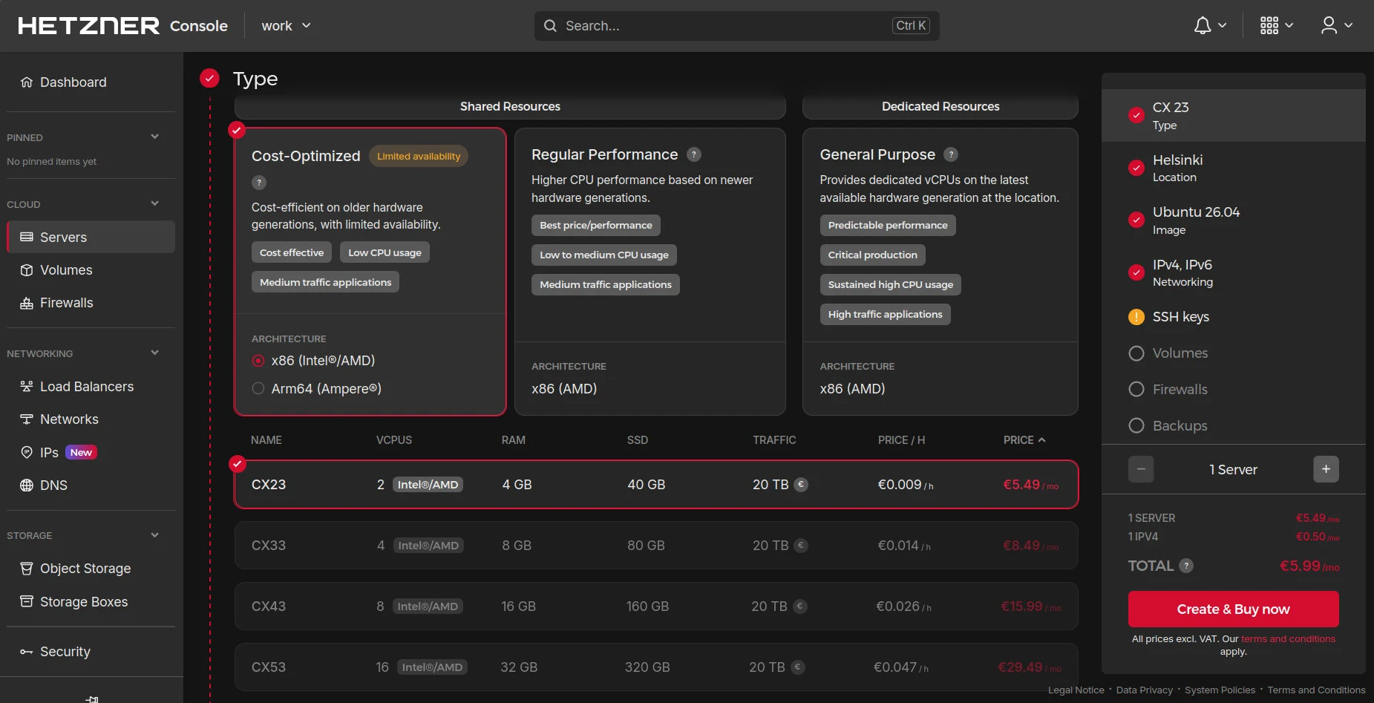Select the Regular Performance card
This screenshot has height=703, width=1374.
650,272
